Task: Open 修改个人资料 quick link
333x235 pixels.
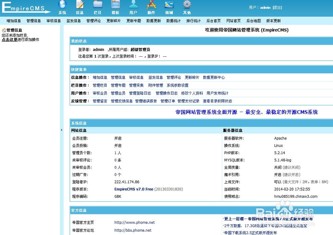Action: coord(192,93)
